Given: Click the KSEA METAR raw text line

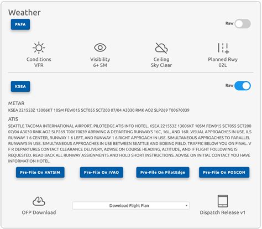Looking at the screenshot, I should click(x=99, y=110).
